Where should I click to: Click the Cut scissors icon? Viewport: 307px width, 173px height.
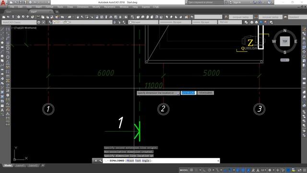pos(38,17)
